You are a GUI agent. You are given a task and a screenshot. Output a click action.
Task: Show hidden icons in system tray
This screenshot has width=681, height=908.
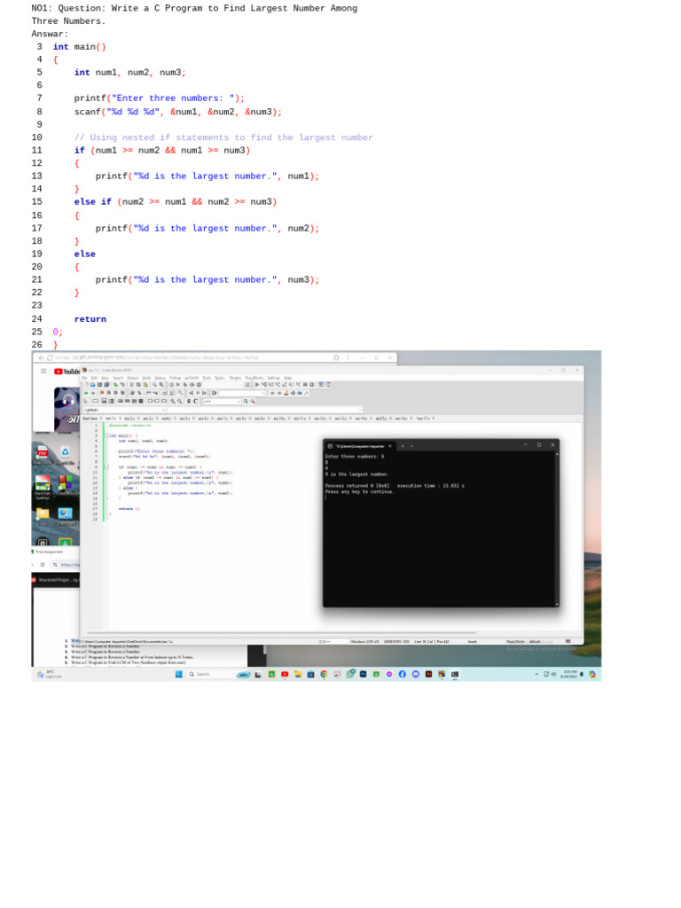[536, 674]
